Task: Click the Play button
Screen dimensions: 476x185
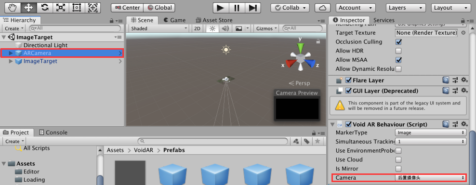Action: point(221,8)
